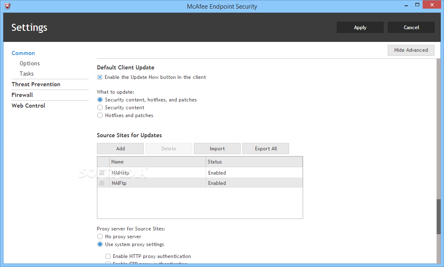Select the NAIFtp source site name
The image size is (444, 267).
[119, 183]
